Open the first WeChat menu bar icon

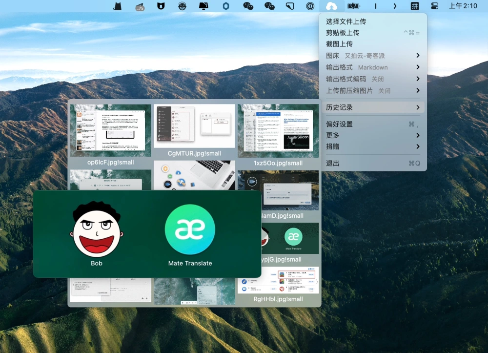[x=248, y=6]
